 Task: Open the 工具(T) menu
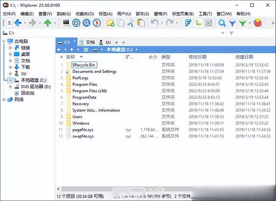pos(205,14)
